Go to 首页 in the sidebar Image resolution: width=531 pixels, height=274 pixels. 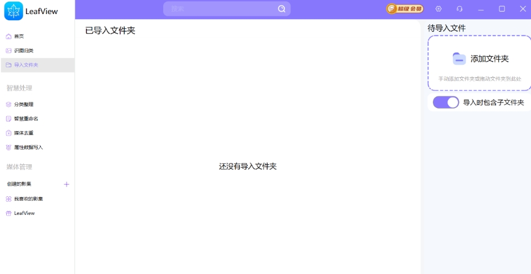[x=38, y=37]
